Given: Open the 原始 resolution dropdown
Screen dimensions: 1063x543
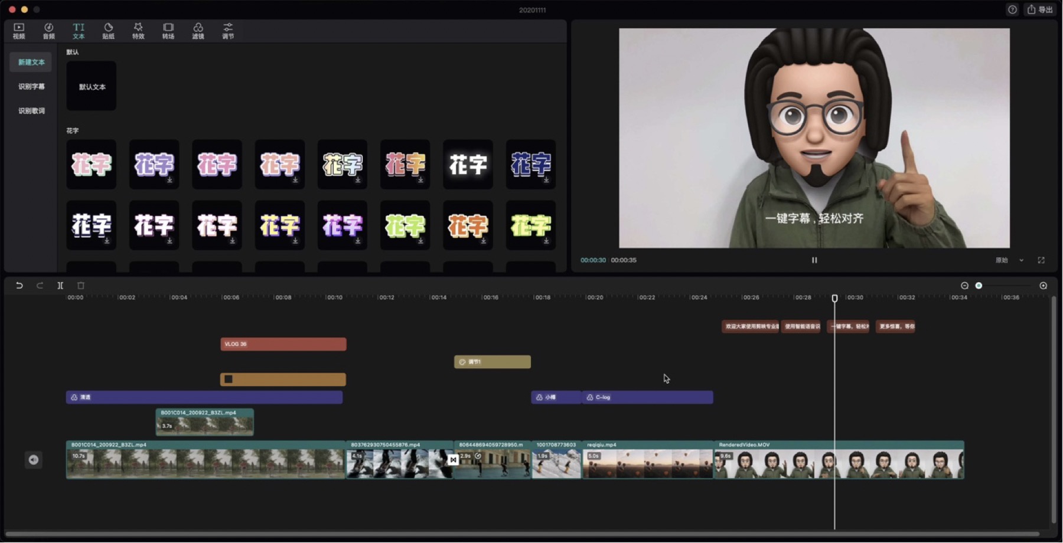Looking at the screenshot, I should tap(1006, 260).
